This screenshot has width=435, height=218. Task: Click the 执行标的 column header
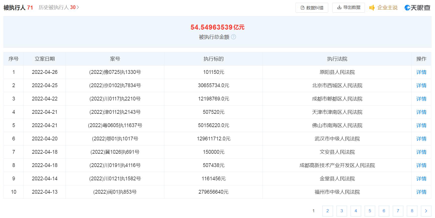tap(213, 59)
